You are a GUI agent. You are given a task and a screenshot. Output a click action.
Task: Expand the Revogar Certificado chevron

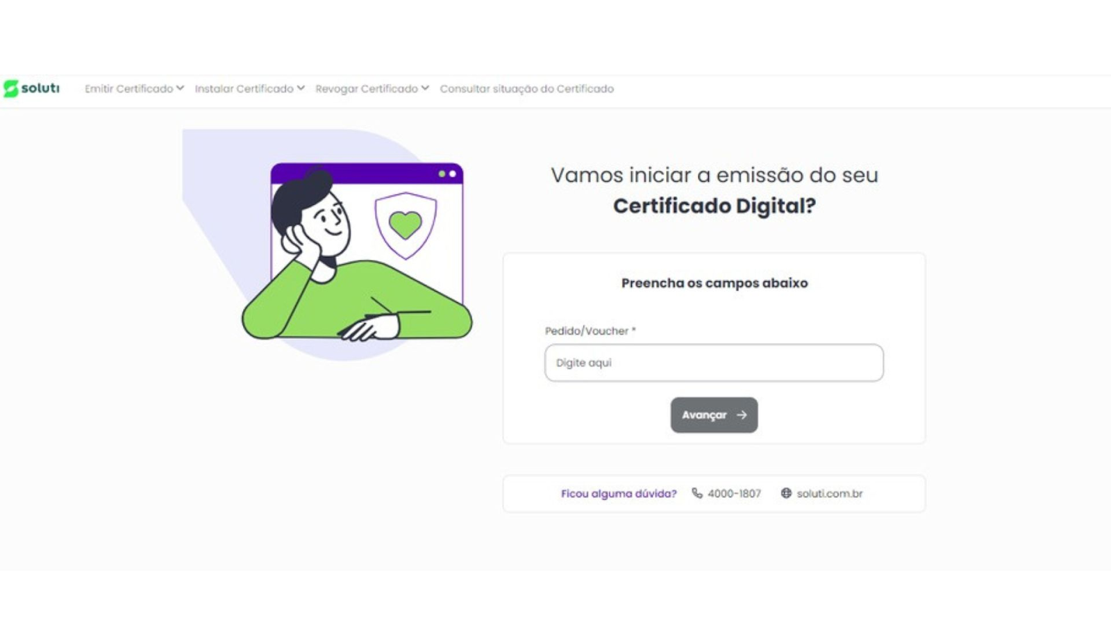[425, 88]
